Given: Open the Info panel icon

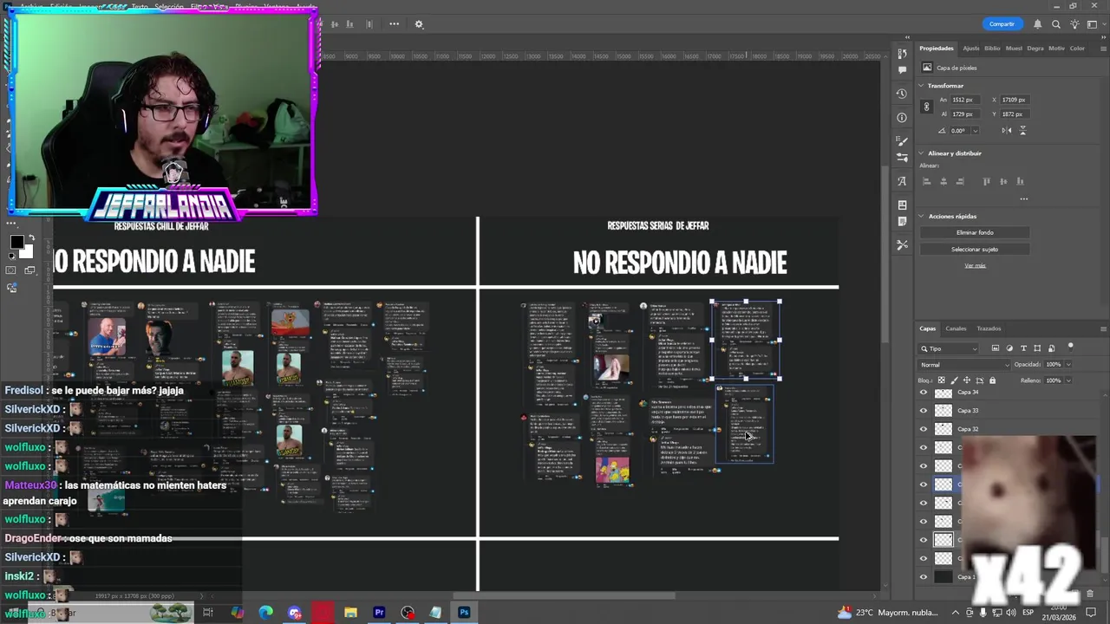Looking at the screenshot, I should (902, 117).
